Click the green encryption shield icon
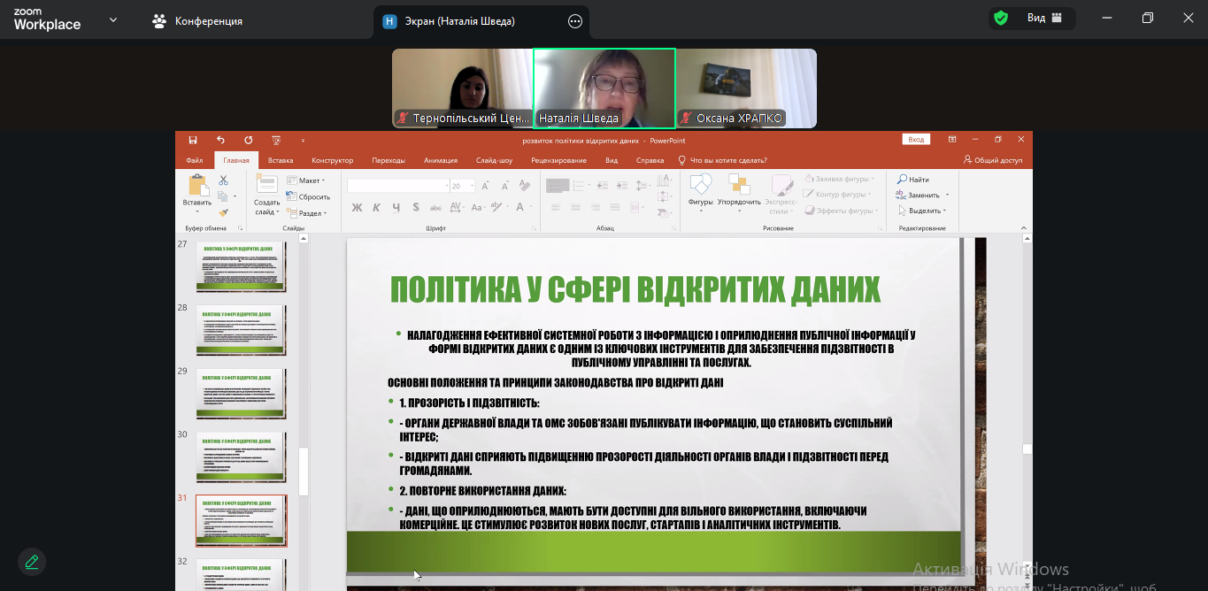This screenshot has width=1208, height=591. (x=1001, y=19)
